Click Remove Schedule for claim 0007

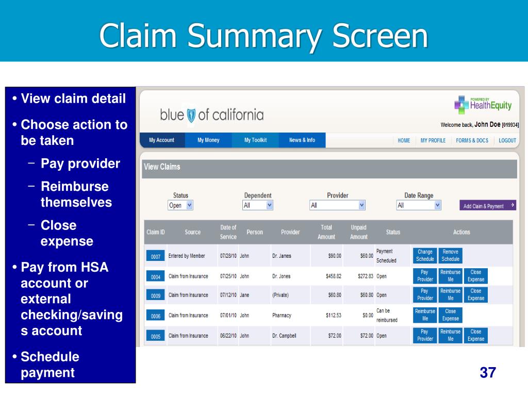tap(450, 255)
